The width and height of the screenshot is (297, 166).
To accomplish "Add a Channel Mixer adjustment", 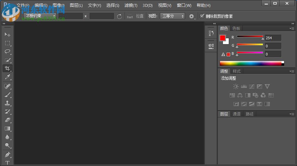I will pyautogui.click(x=263, y=95).
